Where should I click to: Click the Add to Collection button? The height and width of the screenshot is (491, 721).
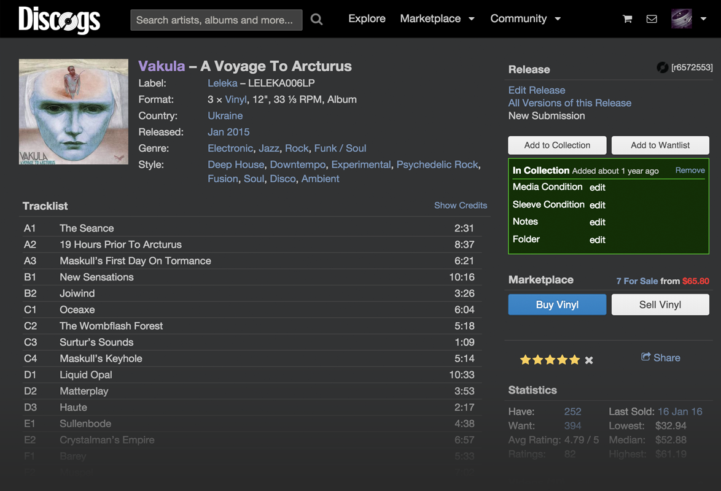(x=557, y=145)
